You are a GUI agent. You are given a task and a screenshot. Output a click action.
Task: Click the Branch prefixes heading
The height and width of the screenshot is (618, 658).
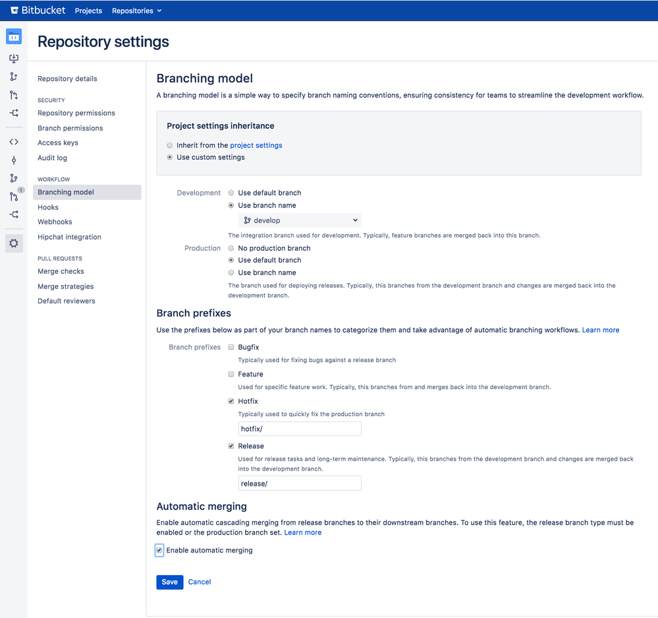click(194, 313)
